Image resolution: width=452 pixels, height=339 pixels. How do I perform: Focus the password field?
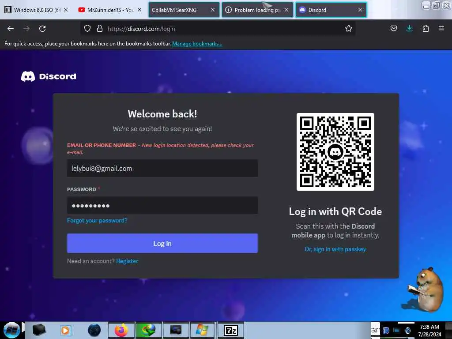(x=162, y=206)
